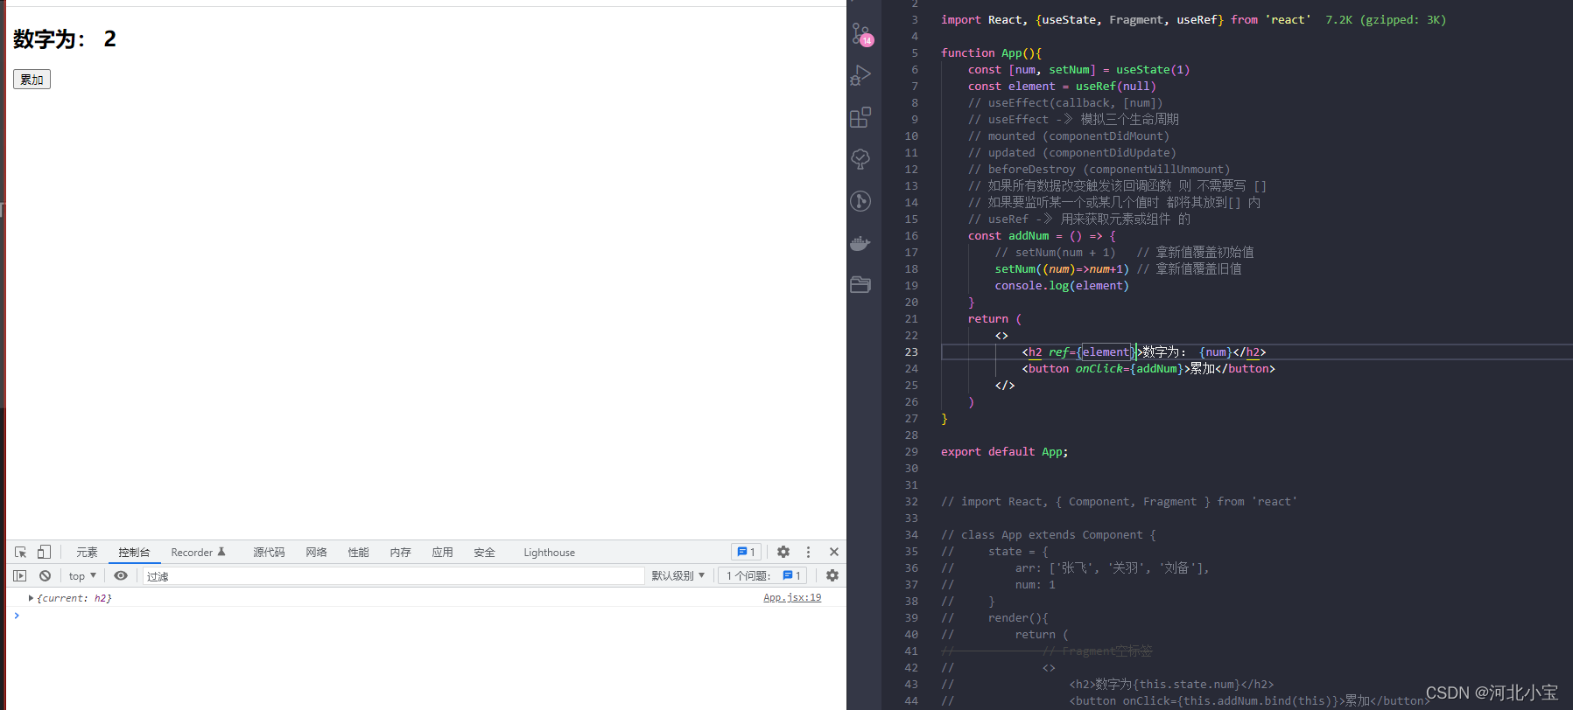The image size is (1573, 710).
Task: Click 'class App extends Component' comment line
Action: pyautogui.click(x=1049, y=535)
